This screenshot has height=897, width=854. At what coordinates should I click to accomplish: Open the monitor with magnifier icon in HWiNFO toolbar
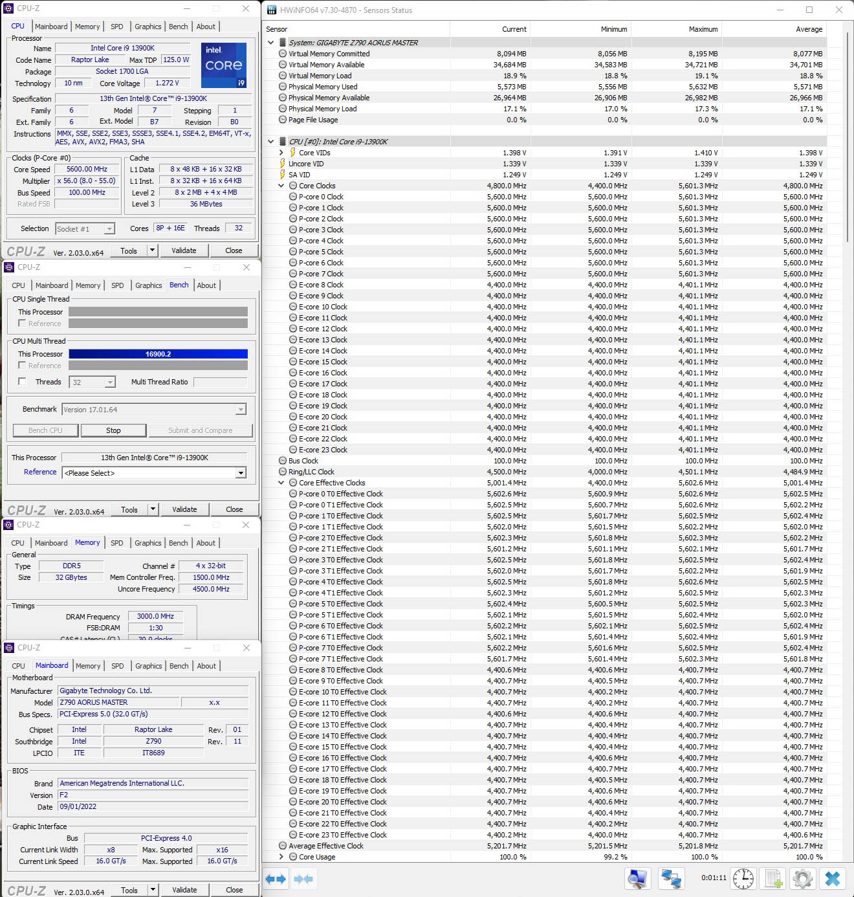click(637, 878)
